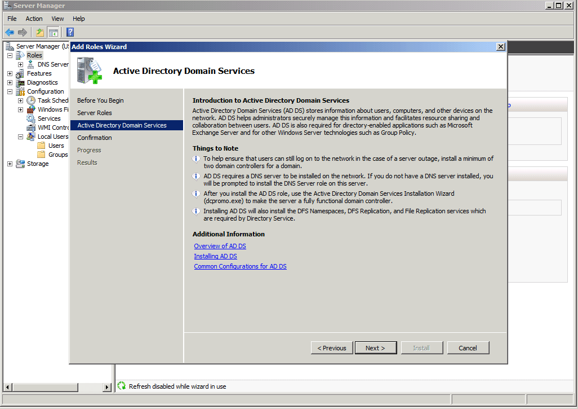
Task: Click info icon beside DNS server note
Action: tap(196, 177)
